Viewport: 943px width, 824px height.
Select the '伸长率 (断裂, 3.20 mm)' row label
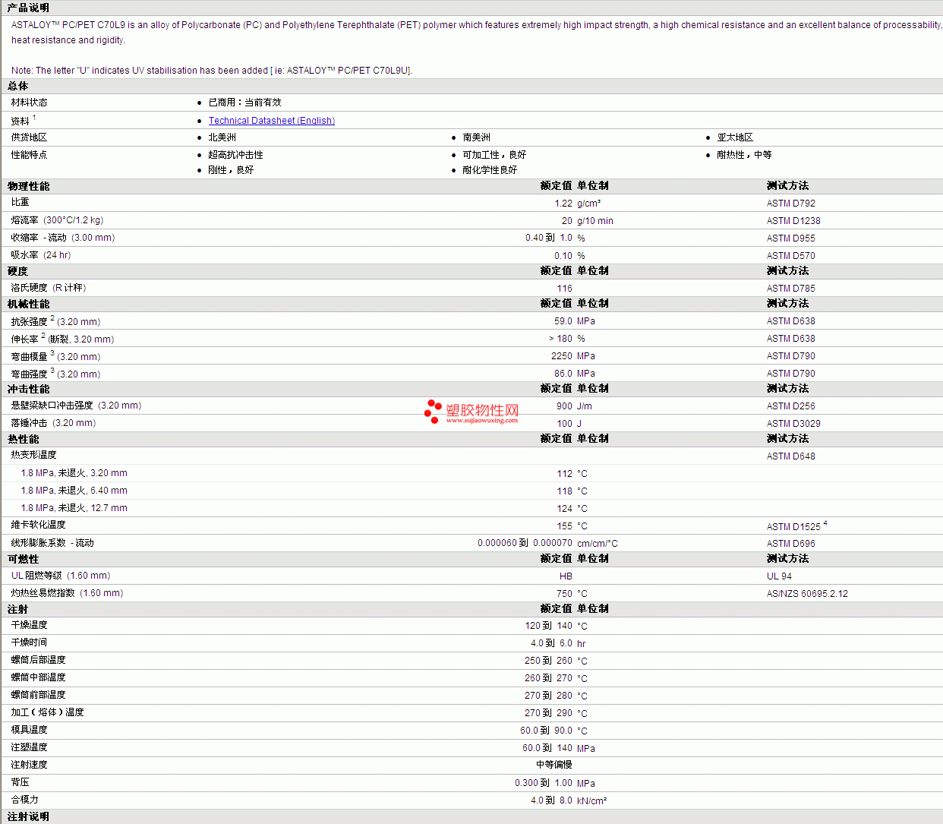(62, 339)
